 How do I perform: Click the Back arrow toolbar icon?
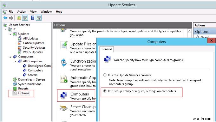5,18
